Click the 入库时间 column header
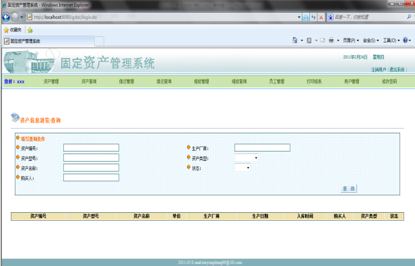415x266 pixels. tap(305, 216)
